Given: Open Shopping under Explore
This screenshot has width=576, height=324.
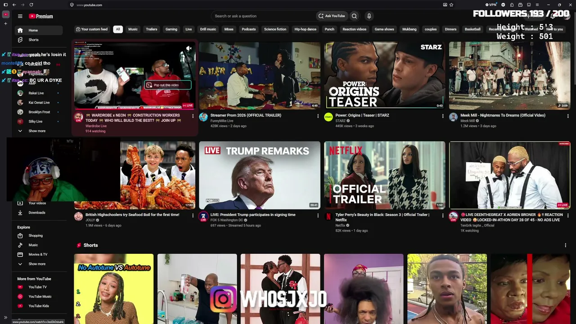Looking at the screenshot, I should [x=40, y=235].
